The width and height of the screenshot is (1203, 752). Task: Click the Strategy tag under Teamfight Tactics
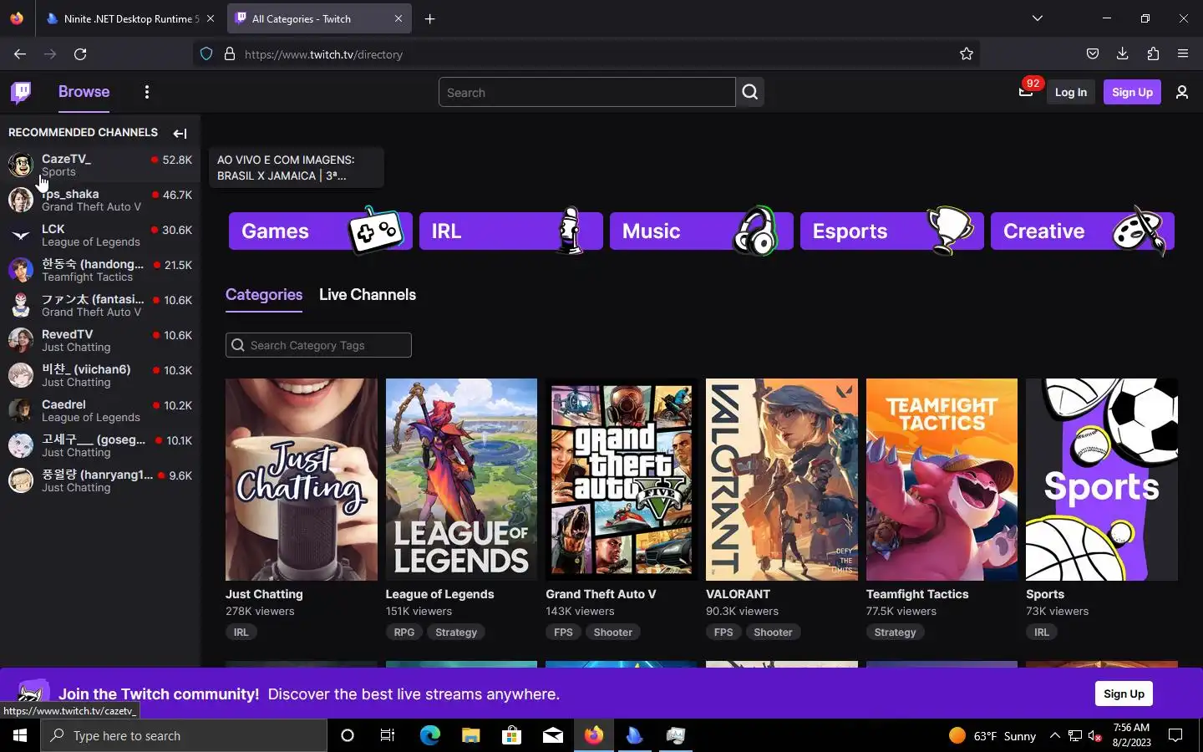click(895, 633)
